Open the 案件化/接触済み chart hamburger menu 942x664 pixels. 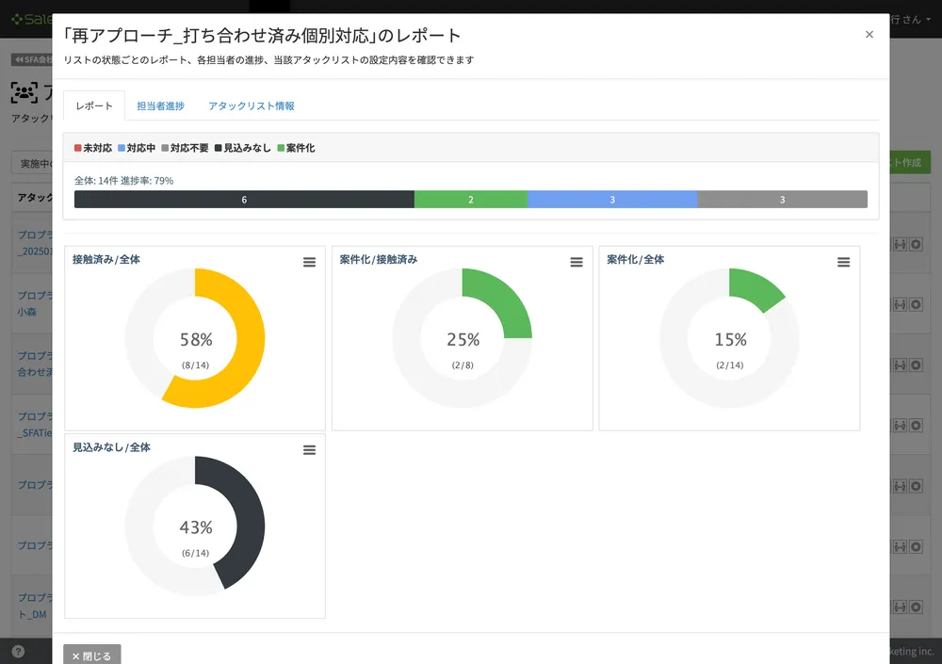(x=577, y=263)
